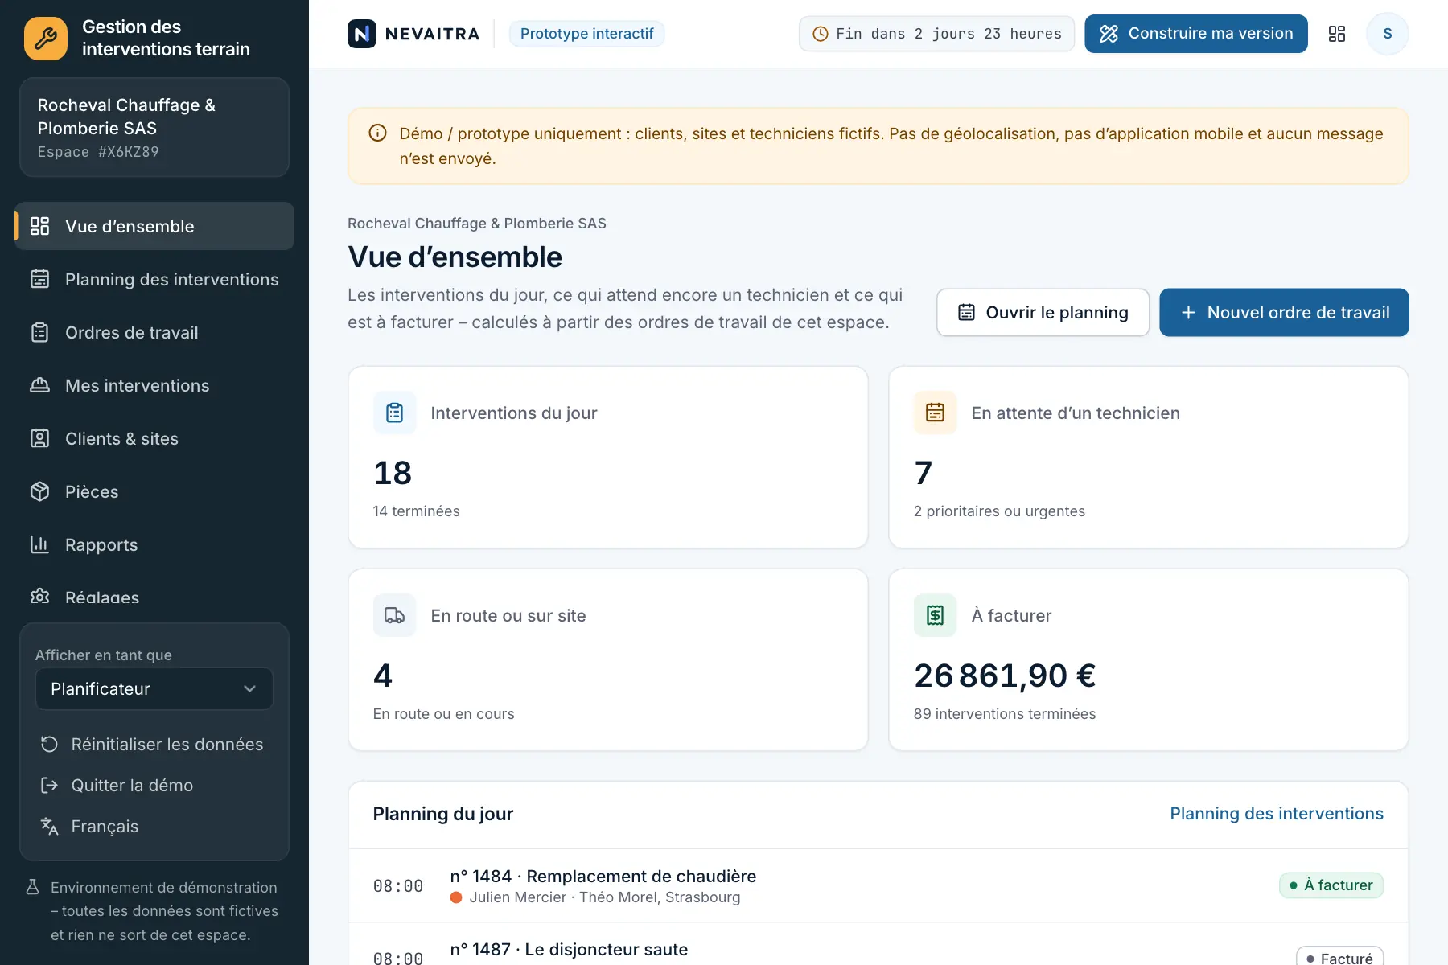This screenshot has width=1448, height=965.
Task: Click the 26 861,90 € amount
Action: point(1005,675)
